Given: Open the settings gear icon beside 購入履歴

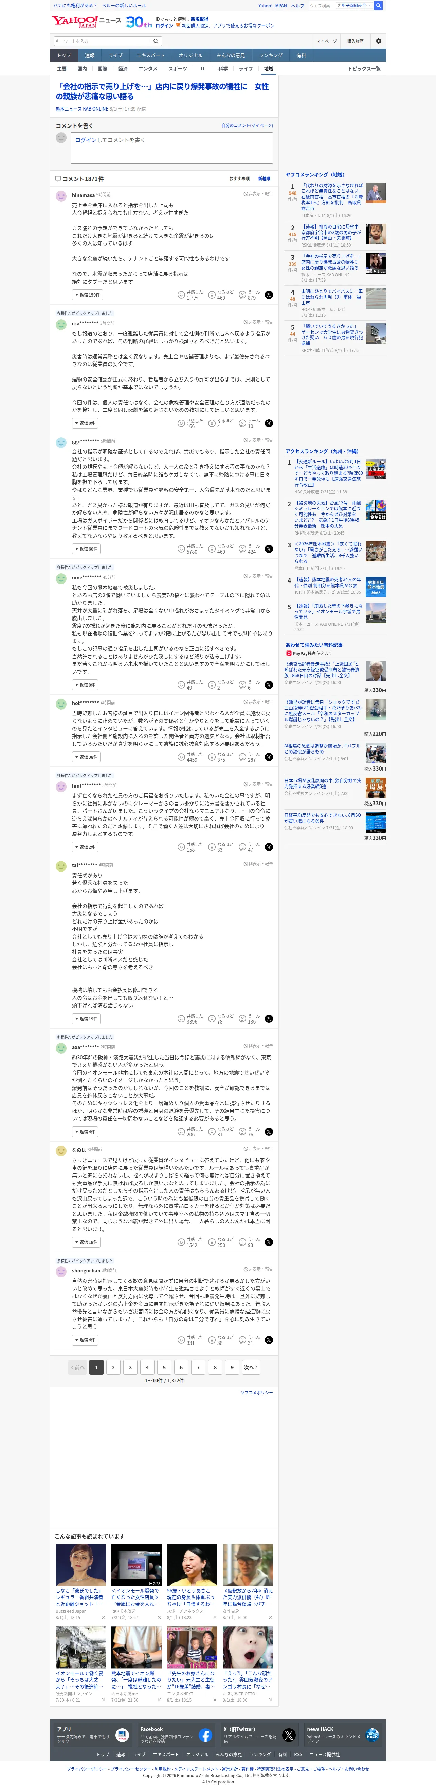Looking at the screenshot, I should click(378, 41).
